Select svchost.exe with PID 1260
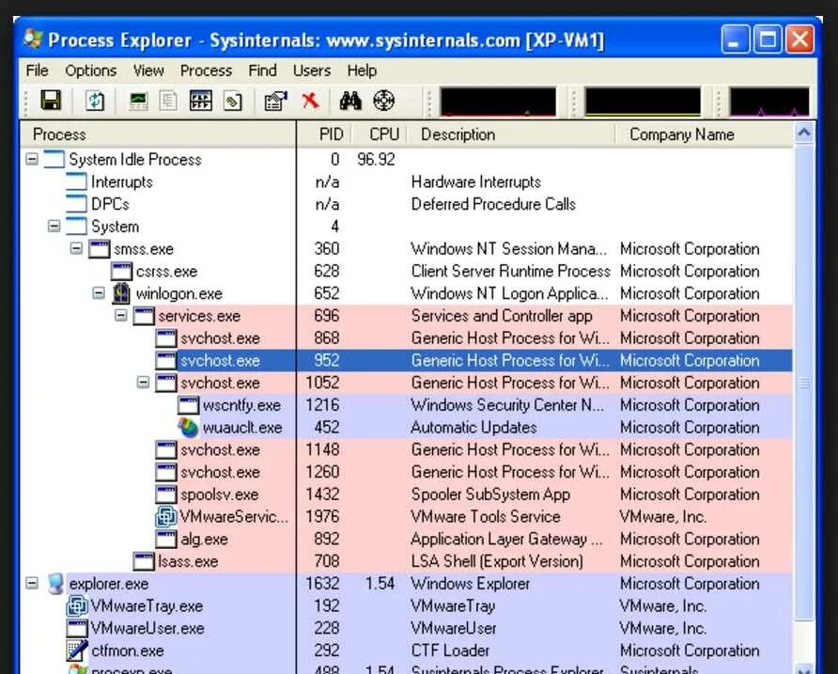This screenshot has height=674, width=838. click(x=406, y=472)
